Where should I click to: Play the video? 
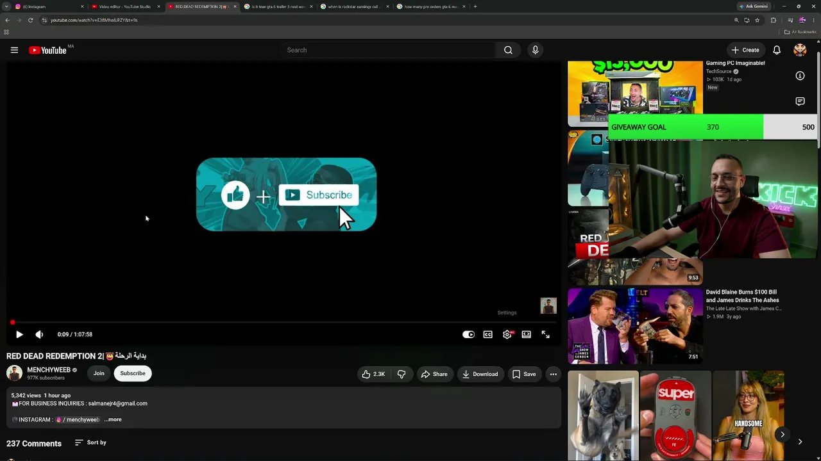point(19,334)
